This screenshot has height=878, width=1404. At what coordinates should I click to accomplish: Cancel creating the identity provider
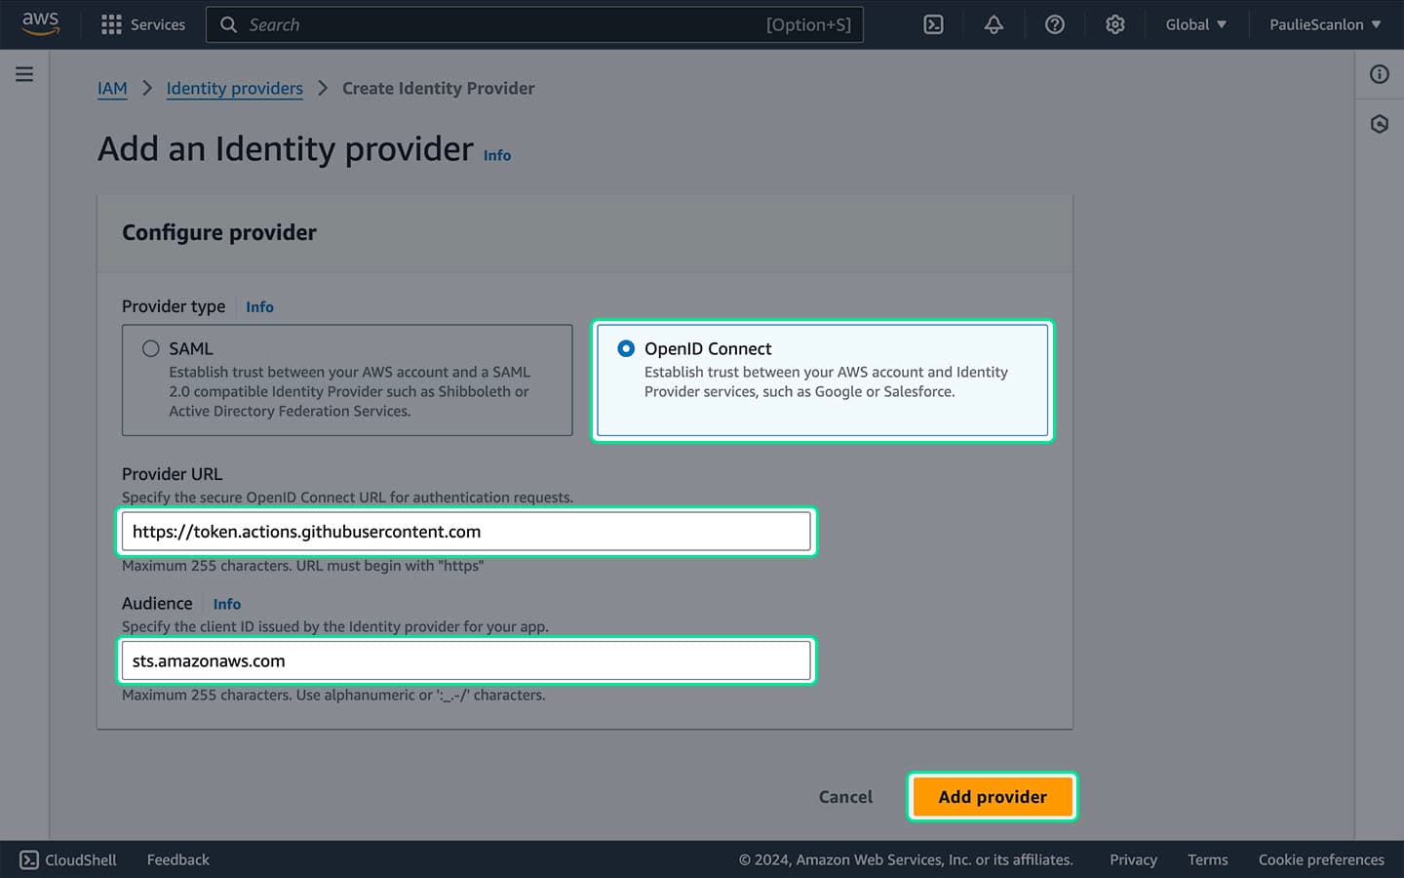pyautogui.click(x=844, y=796)
